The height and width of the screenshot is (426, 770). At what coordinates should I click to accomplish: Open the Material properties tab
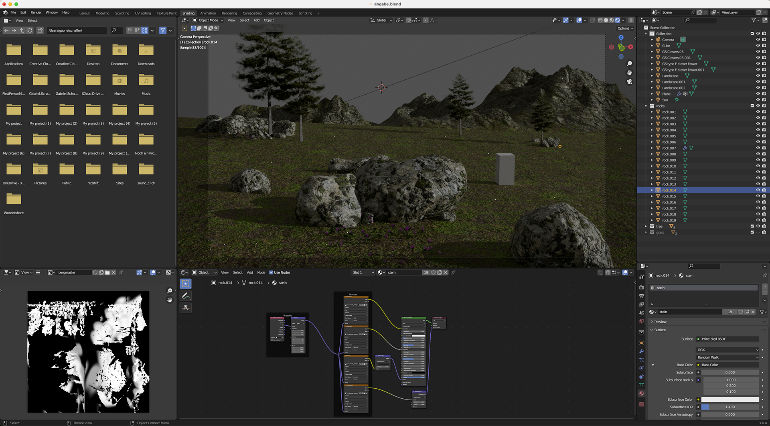[x=641, y=394]
